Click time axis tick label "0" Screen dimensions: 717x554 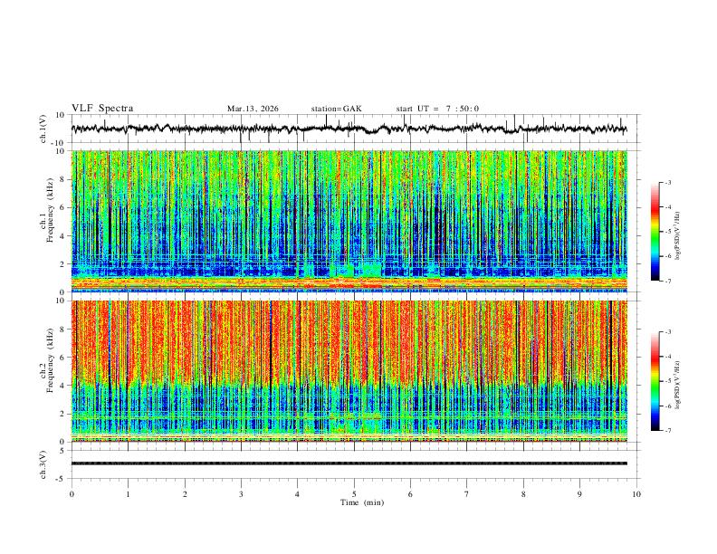pyautogui.click(x=72, y=494)
